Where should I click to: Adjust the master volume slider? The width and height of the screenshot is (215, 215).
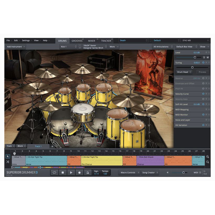pyautogui.click(x=184, y=173)
